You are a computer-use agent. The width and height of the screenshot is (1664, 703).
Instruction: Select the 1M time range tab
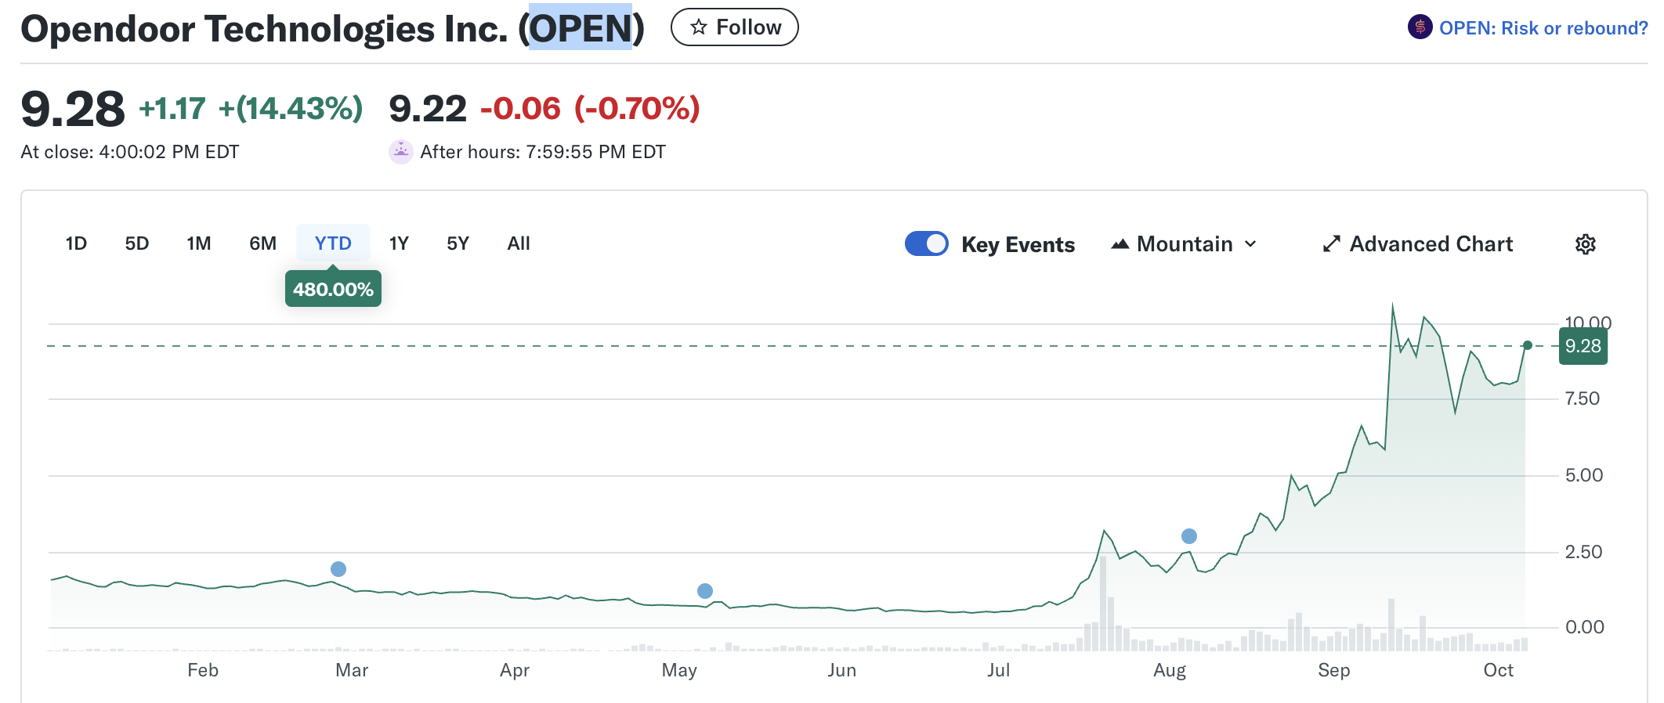[199, 243]
